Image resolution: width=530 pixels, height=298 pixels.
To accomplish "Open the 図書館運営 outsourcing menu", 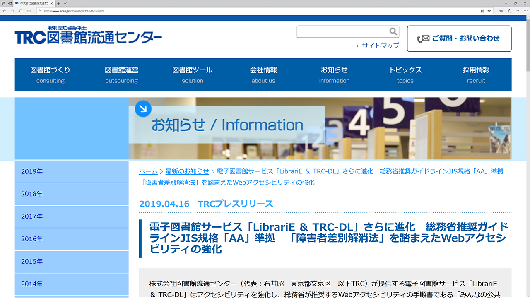I will tap(121, 74).
